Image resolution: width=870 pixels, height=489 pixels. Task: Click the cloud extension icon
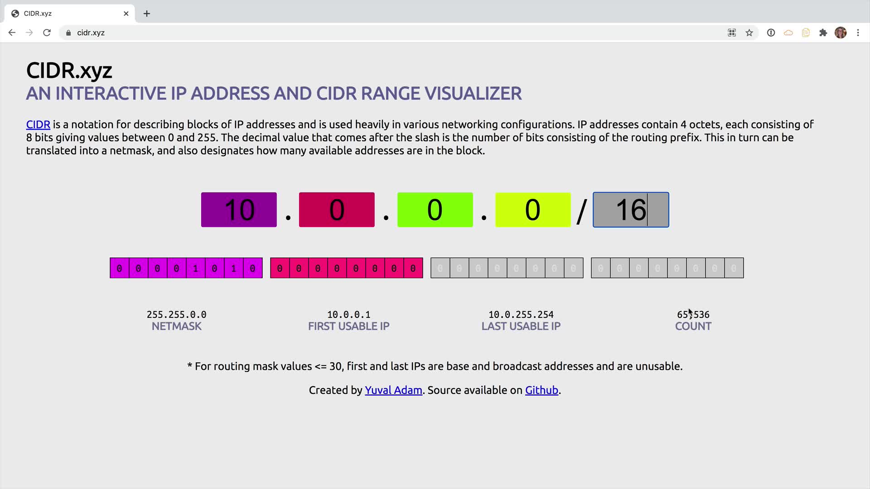[x=788, y=33]
